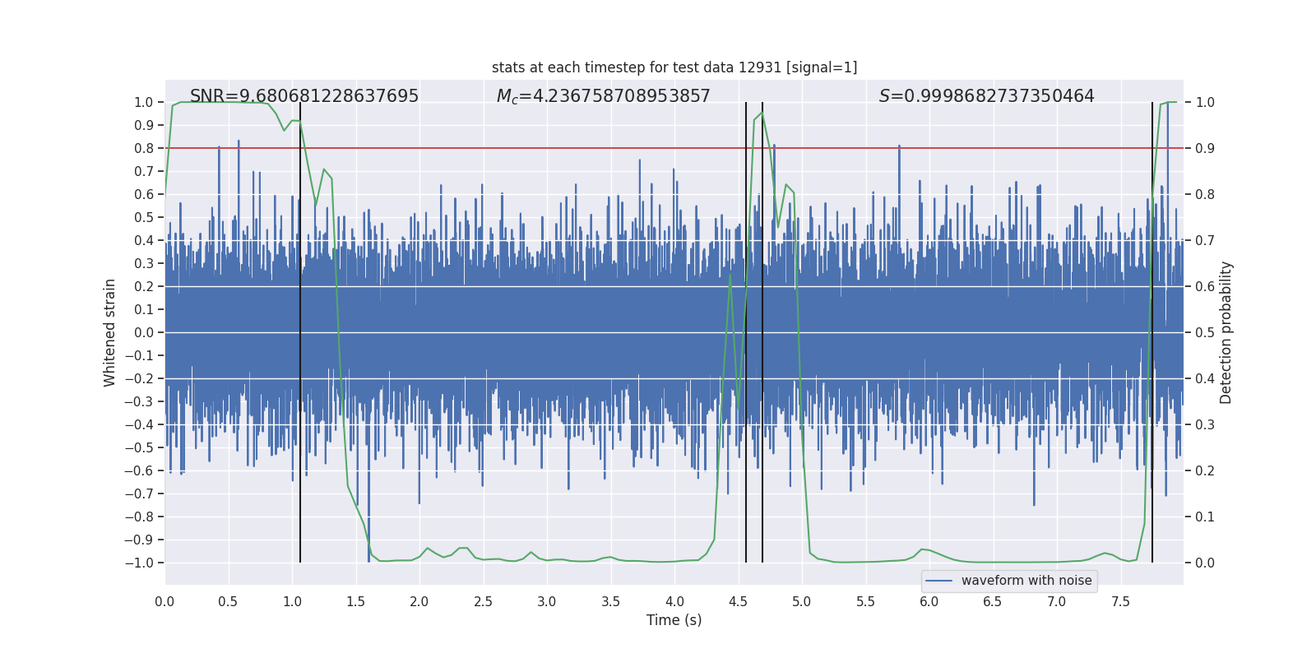Click the chirp mass Mc annotation
The width and height of the screenshot is (1316, 658).
(604, 96)
